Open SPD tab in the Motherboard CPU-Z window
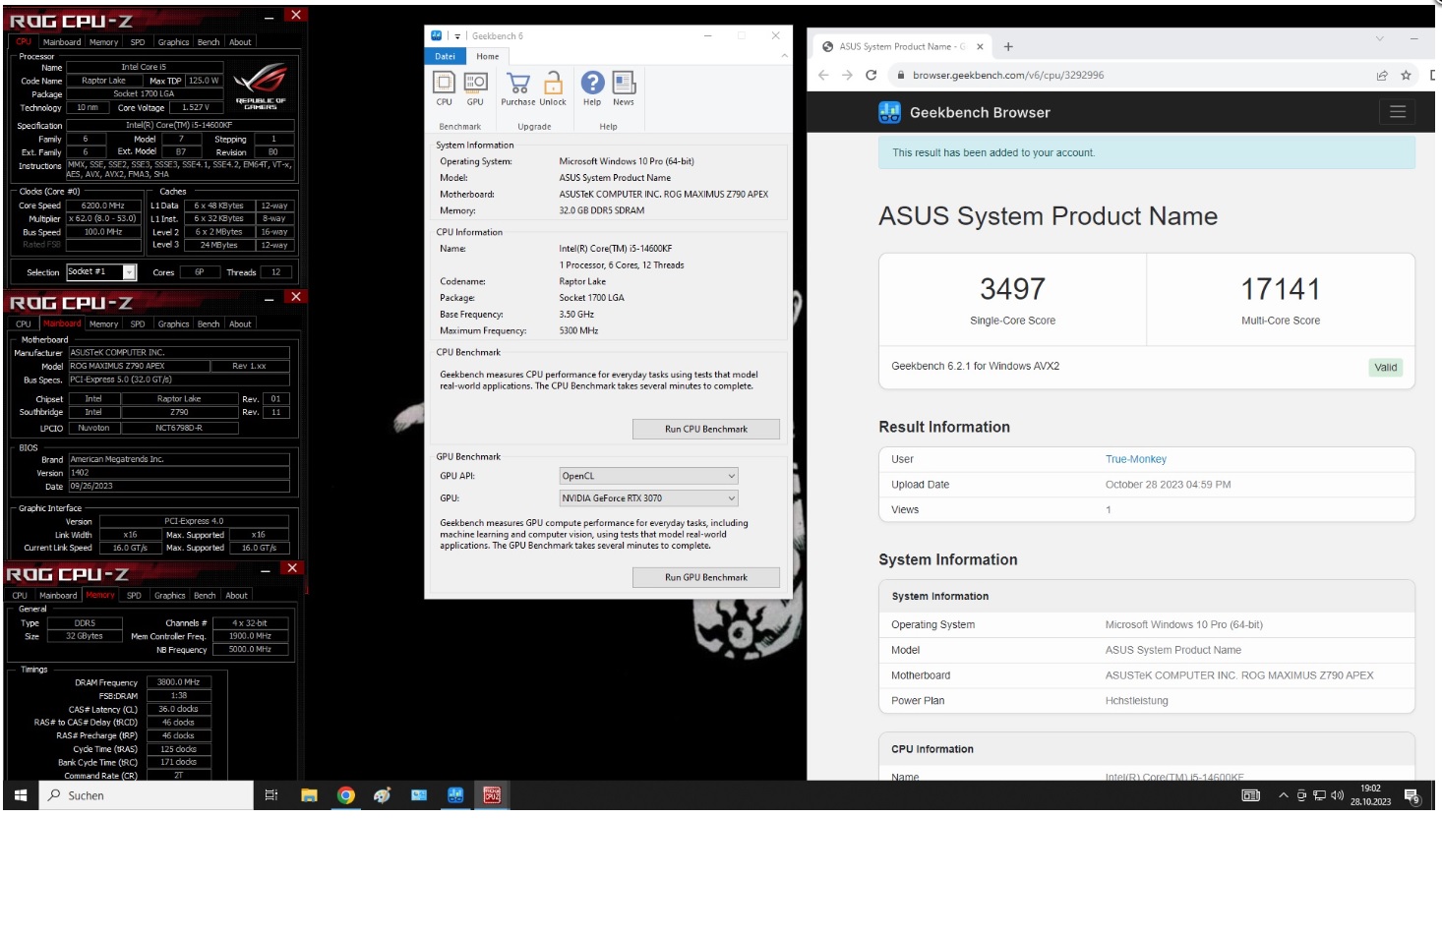This screenshot has height=935, width=1442. [x=138, y=324]
